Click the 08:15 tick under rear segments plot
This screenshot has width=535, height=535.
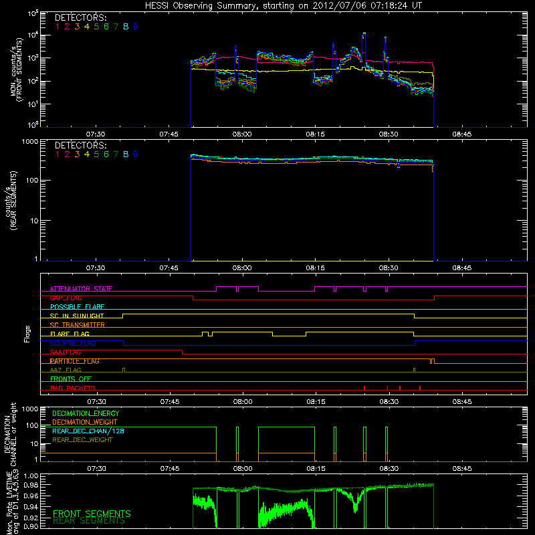[x=315, y=268]
